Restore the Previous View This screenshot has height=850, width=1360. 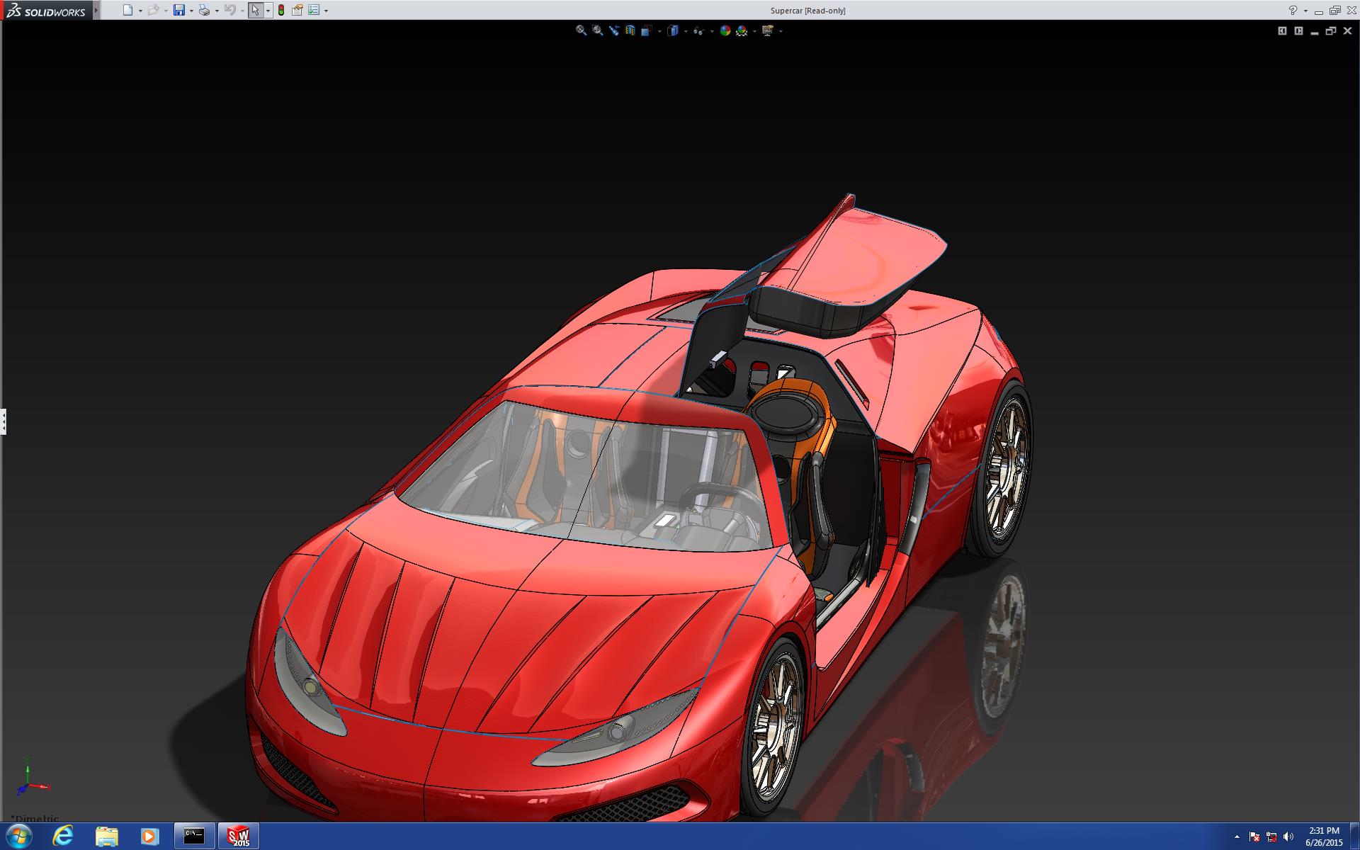[613, 30]
